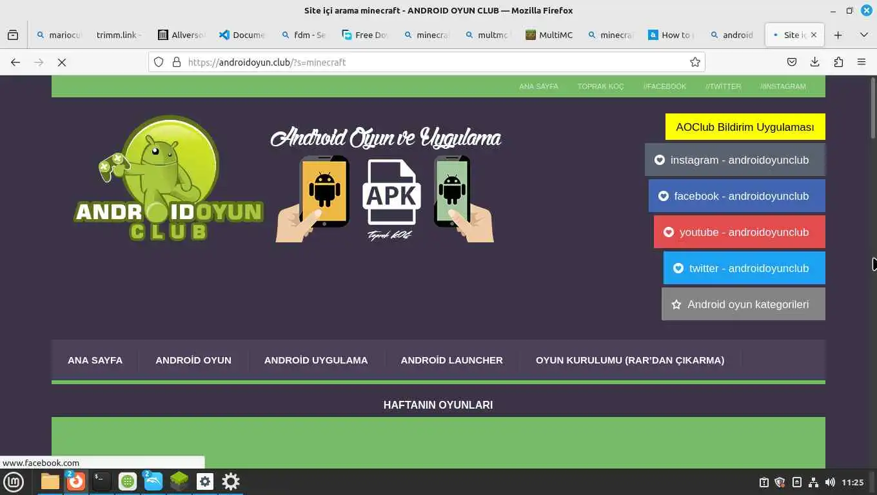
Task: Switch to the 'fdm - Se' tab
Action: [302, 35]
